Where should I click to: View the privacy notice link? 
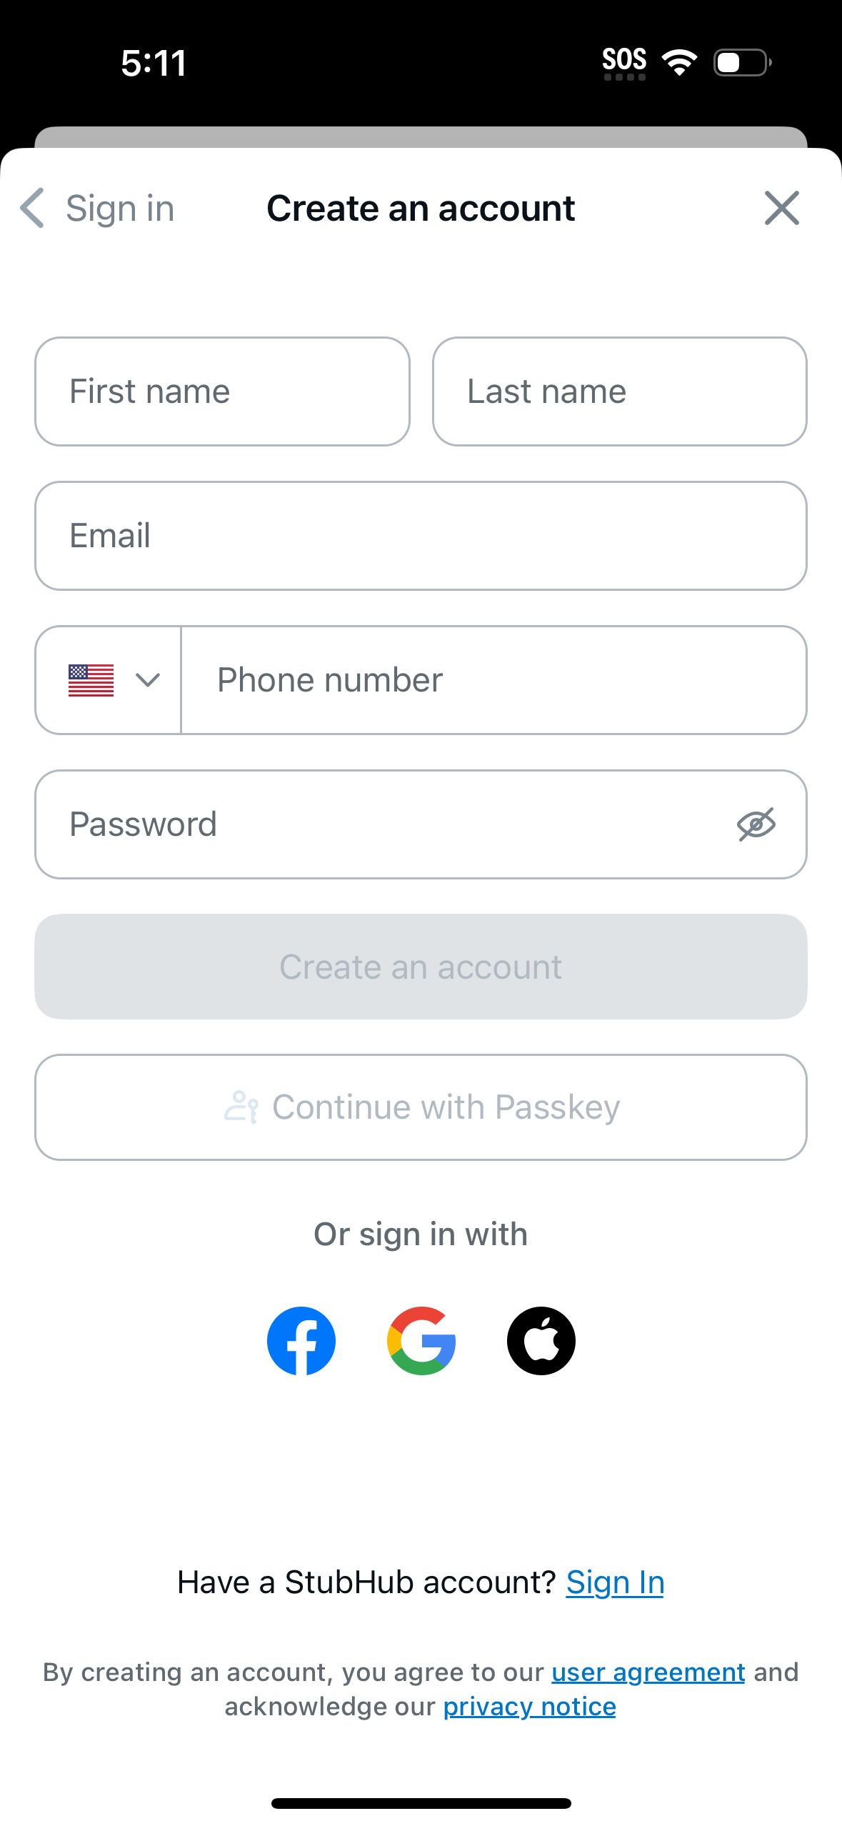(529, 1707)
